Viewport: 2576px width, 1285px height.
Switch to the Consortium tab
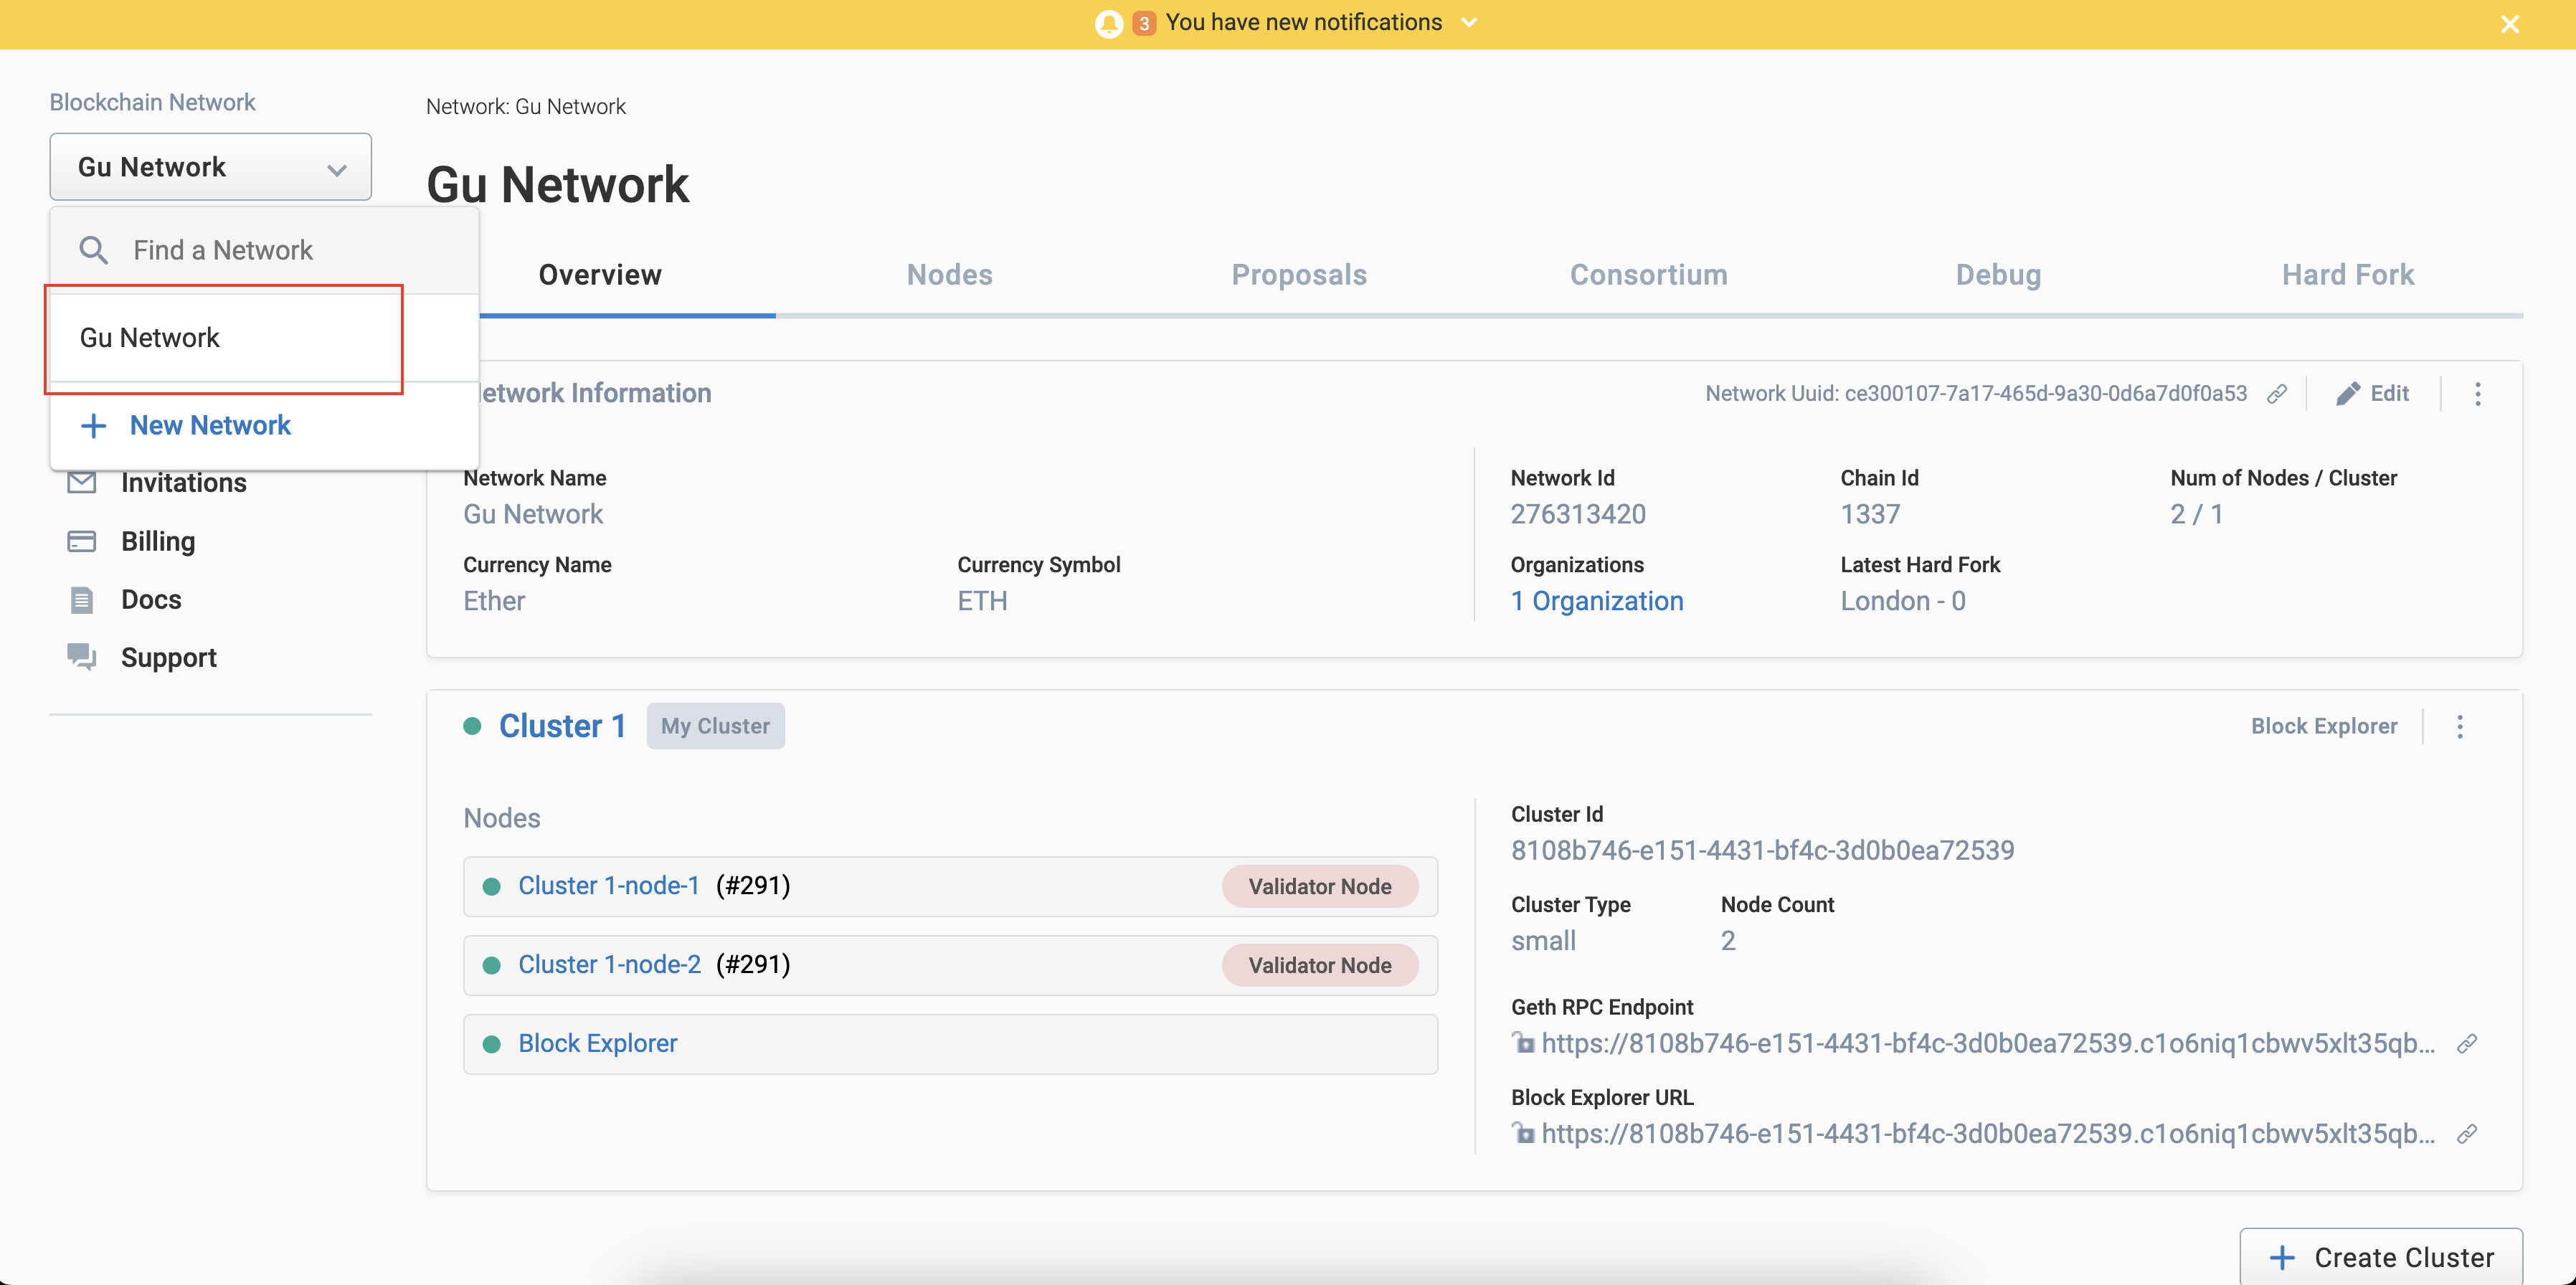point(1649,275)
